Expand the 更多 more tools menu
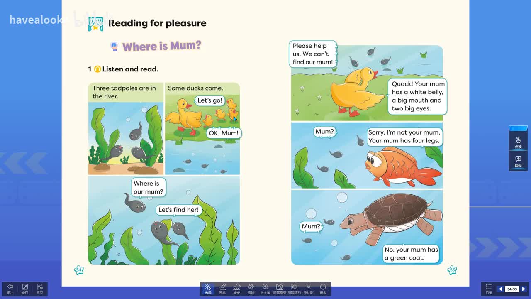Screen dimensions: 531x299 [x=323, y=289]
